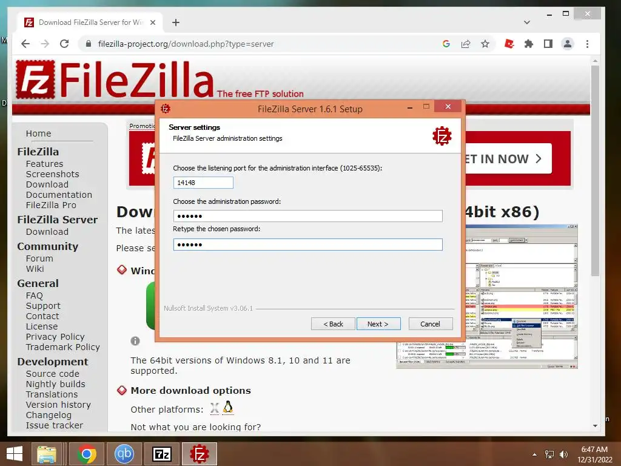Open the Privacy Policy link
Screen dimensions: 621x466
[x=55, y=337]
